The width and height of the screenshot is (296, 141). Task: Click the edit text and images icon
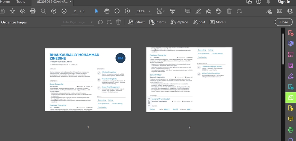[x=219, y=11]
